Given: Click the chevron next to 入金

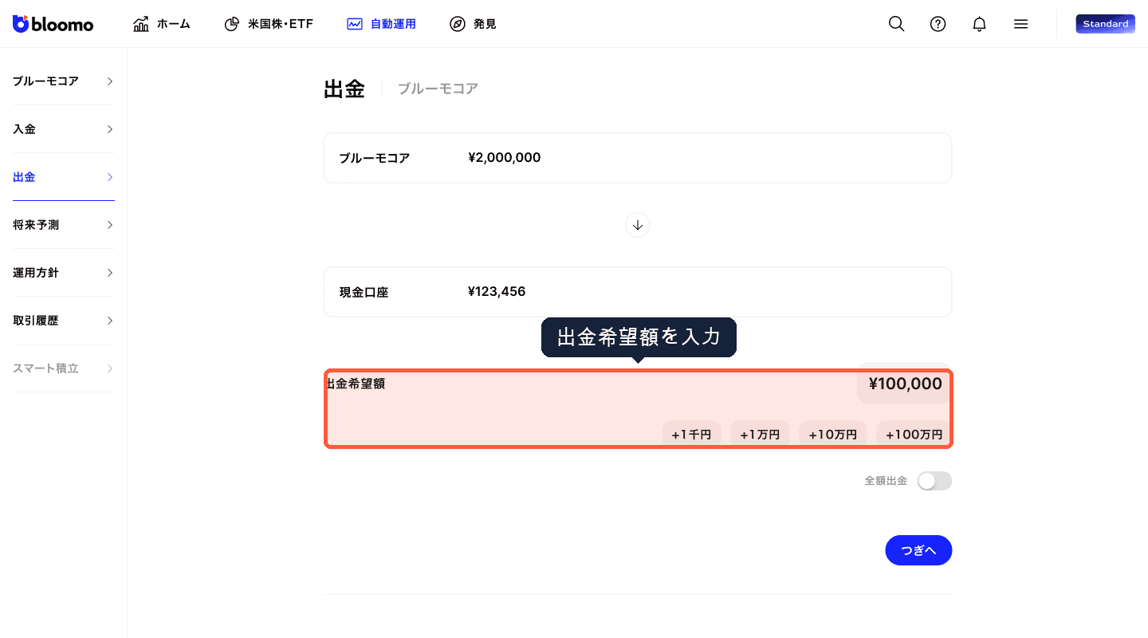Looking at the screenshot, I should tap(110, 129).
